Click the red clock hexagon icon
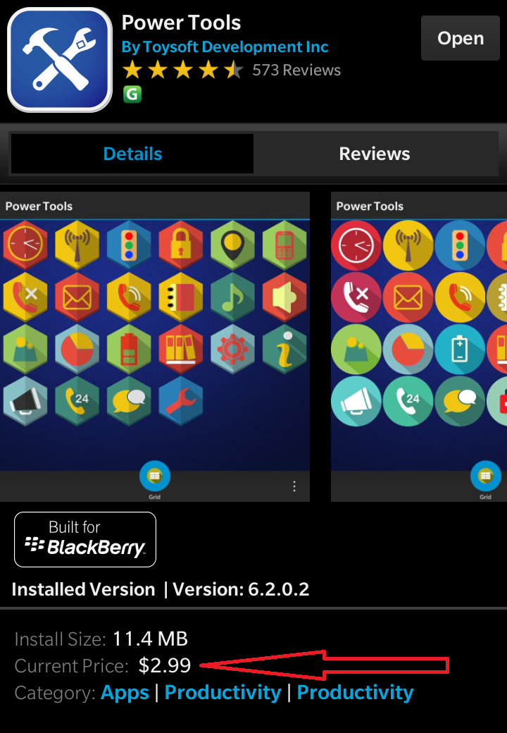Screen dimensions: 507x733 (x=25, y=245)
